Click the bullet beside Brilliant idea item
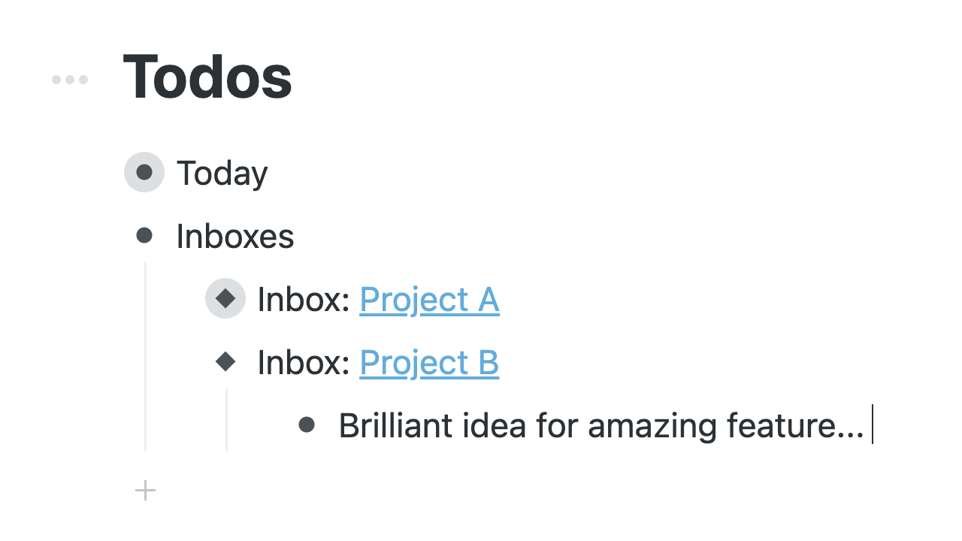Image resolution: width=962 pixels, height=541 pixels. click(307, 425)
